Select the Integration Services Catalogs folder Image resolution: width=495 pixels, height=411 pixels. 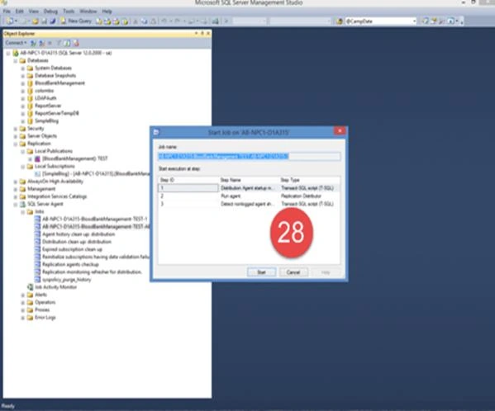coord(57,196)
